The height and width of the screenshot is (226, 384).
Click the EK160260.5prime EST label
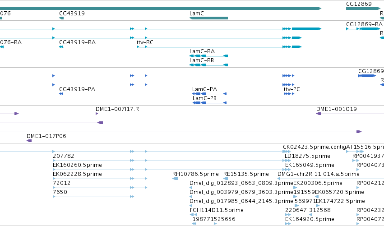coord(78,165)
